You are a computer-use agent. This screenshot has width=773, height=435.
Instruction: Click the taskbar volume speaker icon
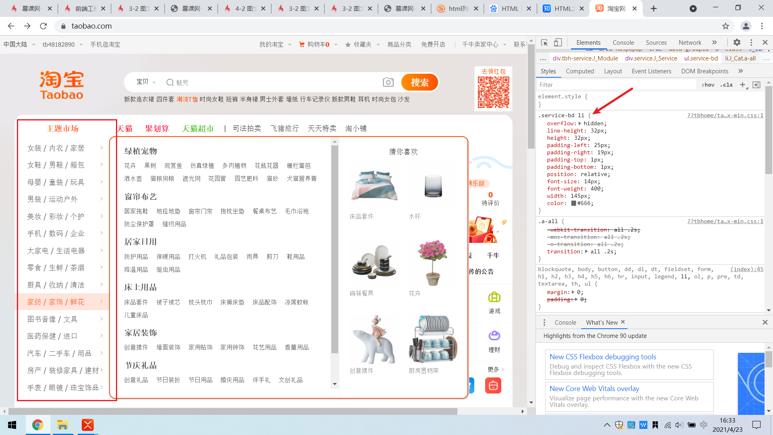679,425
